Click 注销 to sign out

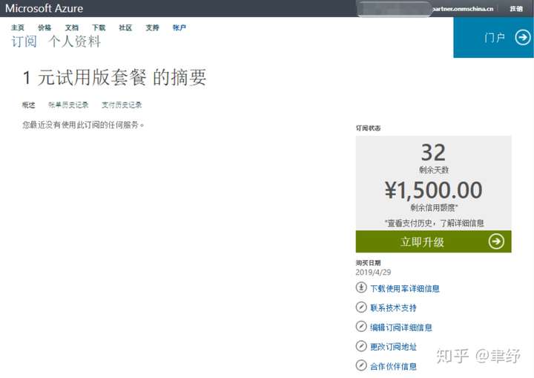(x=516, y=8)
